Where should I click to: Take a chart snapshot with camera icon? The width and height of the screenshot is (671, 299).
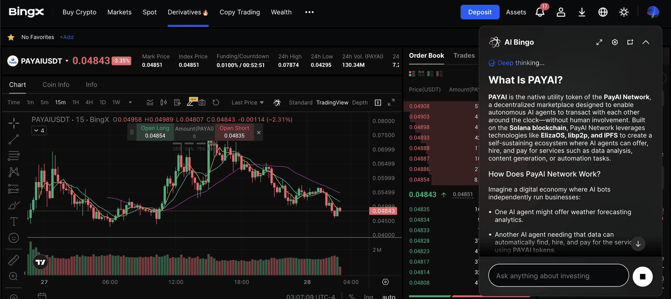tap(202, 102)
